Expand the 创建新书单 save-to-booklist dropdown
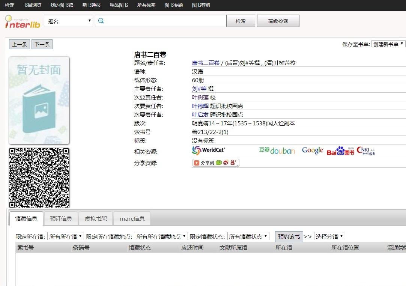The image size is (406, 286). (x=388, y=44)
